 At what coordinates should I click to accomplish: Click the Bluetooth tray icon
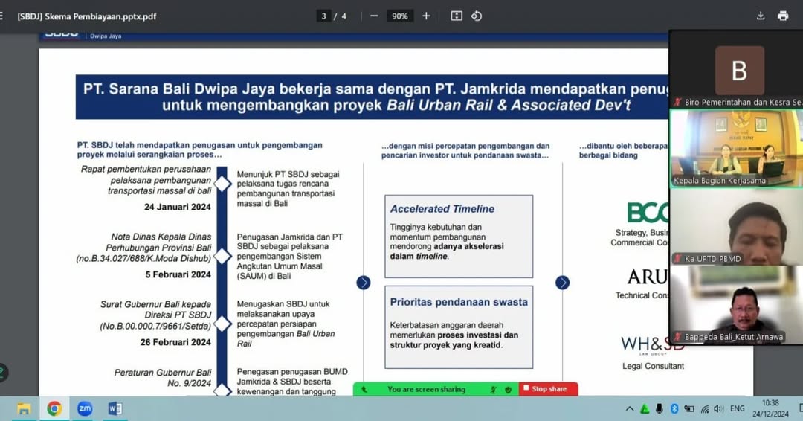[x=674, y=408]
